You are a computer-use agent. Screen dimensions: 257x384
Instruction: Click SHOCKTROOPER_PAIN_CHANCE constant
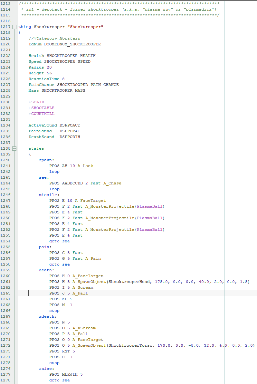88,85
